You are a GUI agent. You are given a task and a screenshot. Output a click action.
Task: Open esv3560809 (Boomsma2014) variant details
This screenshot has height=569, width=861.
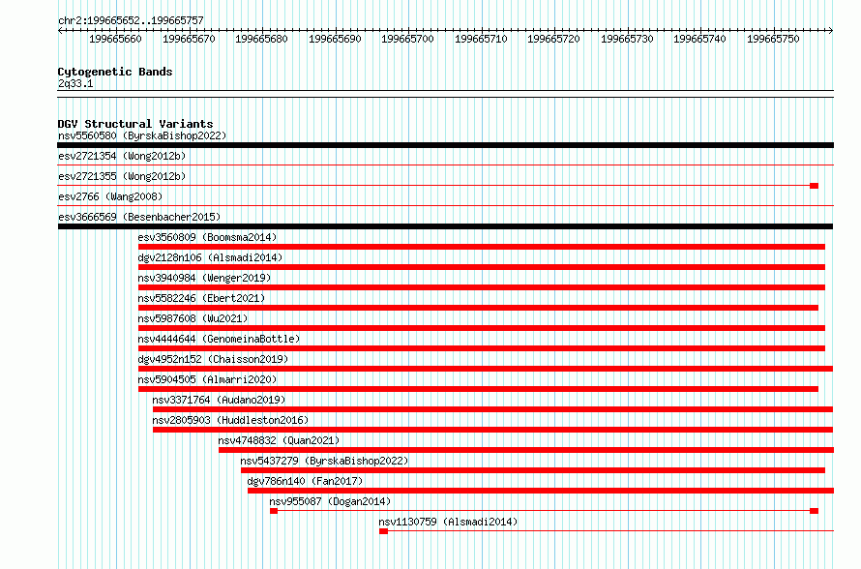click(208, 237)
